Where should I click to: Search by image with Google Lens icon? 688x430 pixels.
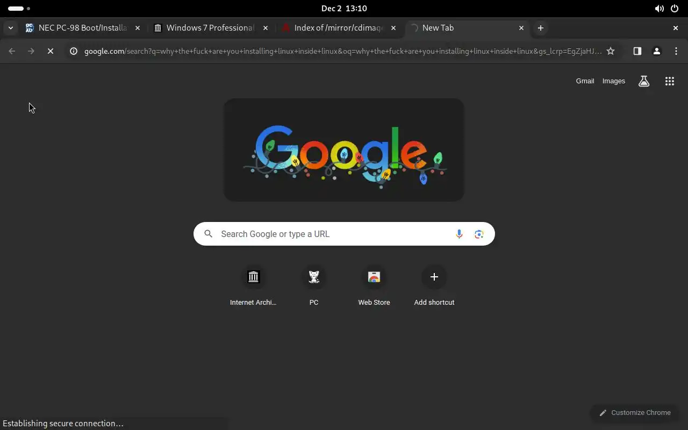(479, 234)
